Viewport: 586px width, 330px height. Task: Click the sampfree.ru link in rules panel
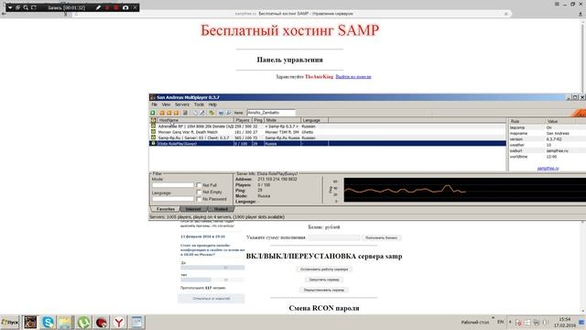tap(548, 169)
